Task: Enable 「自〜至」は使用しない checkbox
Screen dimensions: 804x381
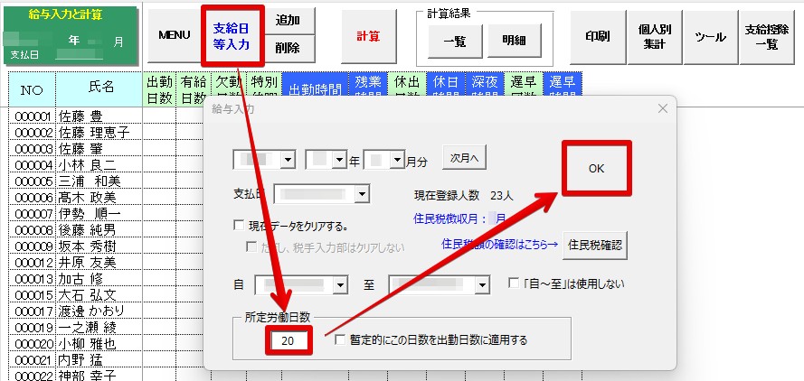Action: pos(514,283)
